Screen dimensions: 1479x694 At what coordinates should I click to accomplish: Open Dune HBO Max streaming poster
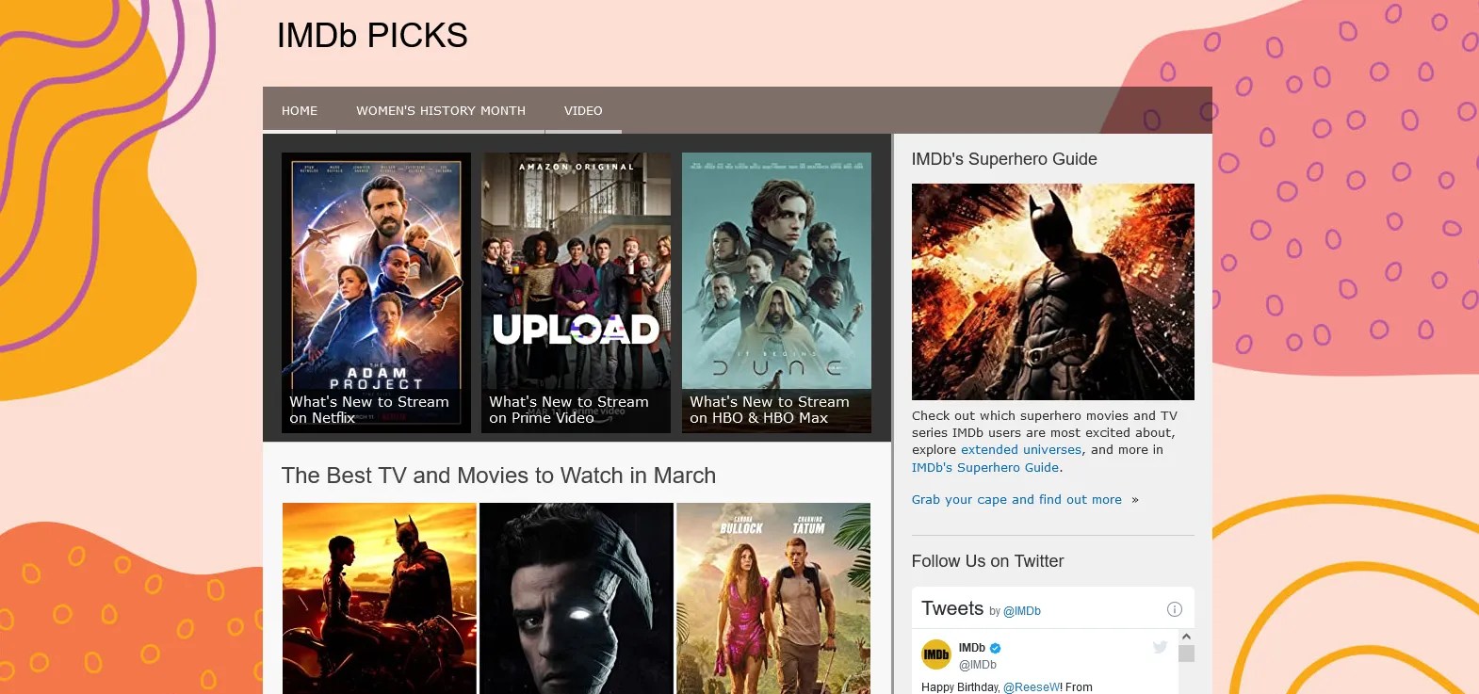click(x=776, y=293)
